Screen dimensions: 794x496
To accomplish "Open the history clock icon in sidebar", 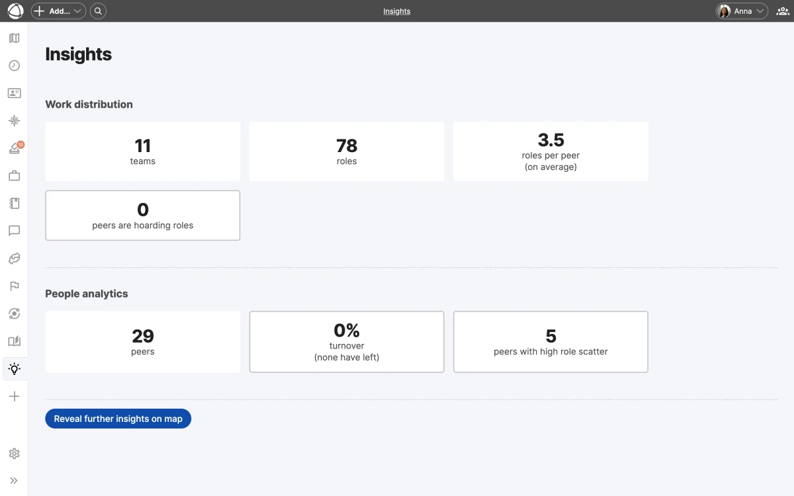I will [14, 65].
